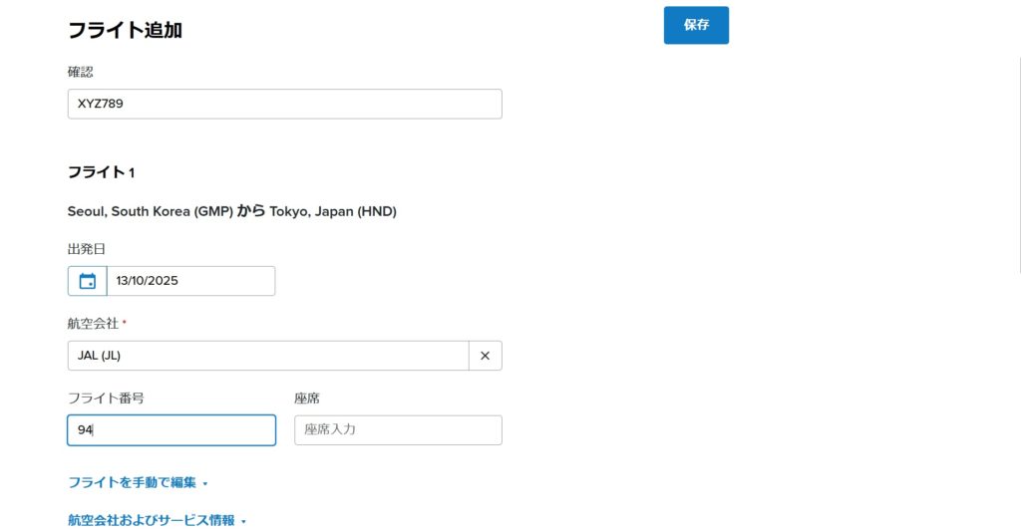
Task: Open the 航空会社 combo box showing JAL (JL)
Action: tap(267, 356)
